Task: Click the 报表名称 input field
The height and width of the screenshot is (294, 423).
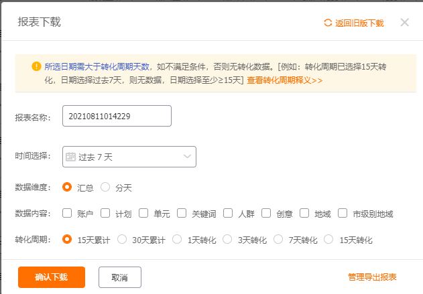Action: click(x=117, y=116)
